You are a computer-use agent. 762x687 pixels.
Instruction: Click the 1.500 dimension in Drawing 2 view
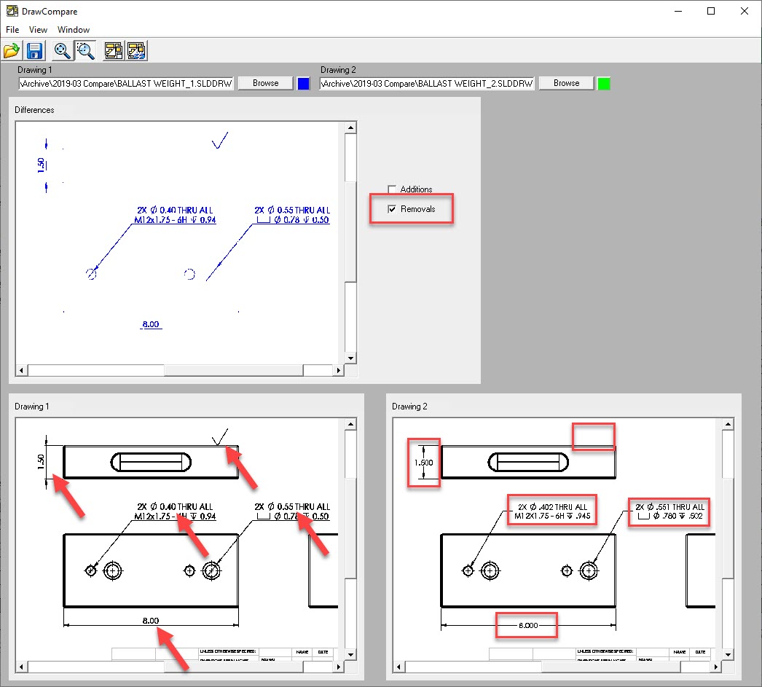(x=424, y=463)
